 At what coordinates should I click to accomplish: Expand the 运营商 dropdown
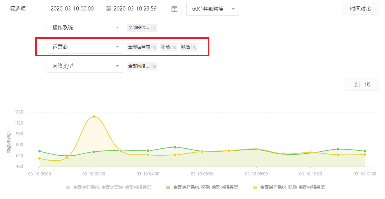pos(85,47)
